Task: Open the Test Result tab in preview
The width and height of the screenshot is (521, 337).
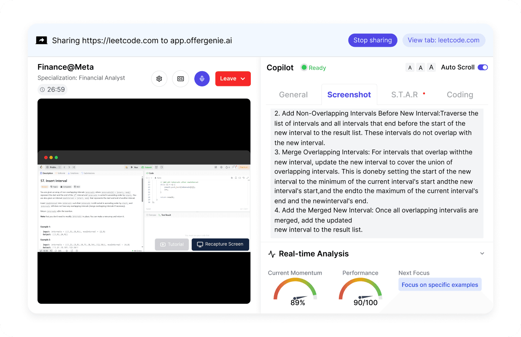Action: pyautogui.click(x=165, y=215)
